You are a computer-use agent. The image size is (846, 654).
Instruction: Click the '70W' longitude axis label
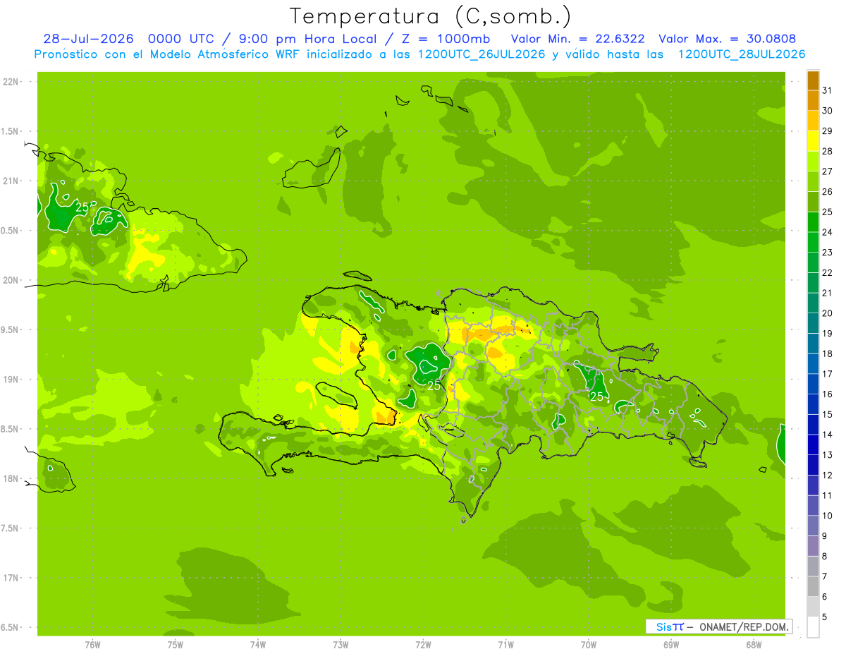[589, 644]
